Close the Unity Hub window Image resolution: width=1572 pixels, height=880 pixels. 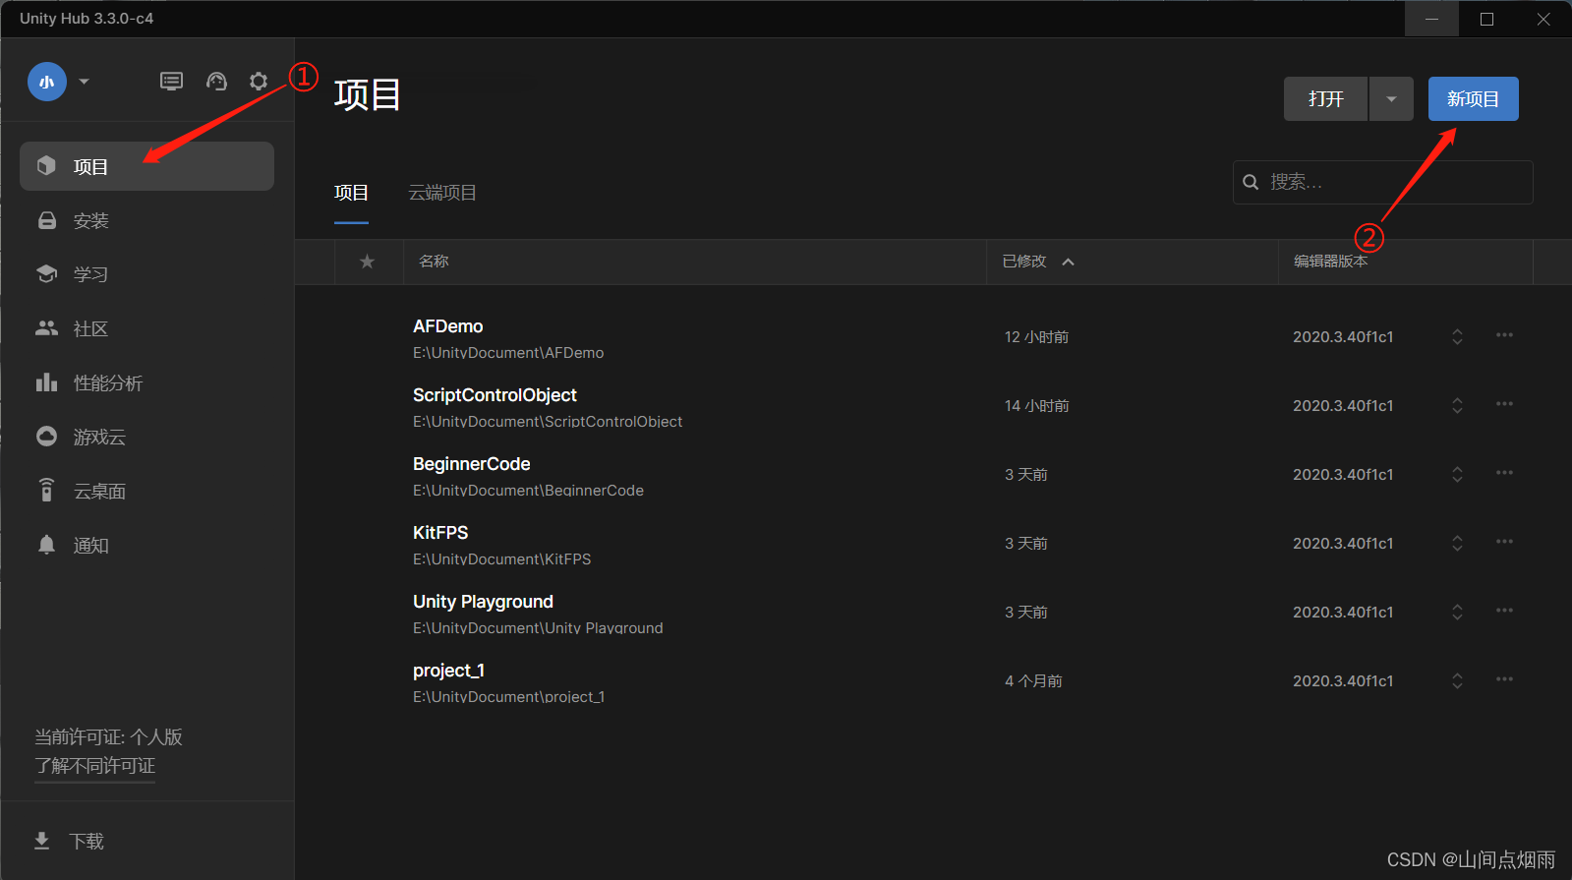[1543, 19]
